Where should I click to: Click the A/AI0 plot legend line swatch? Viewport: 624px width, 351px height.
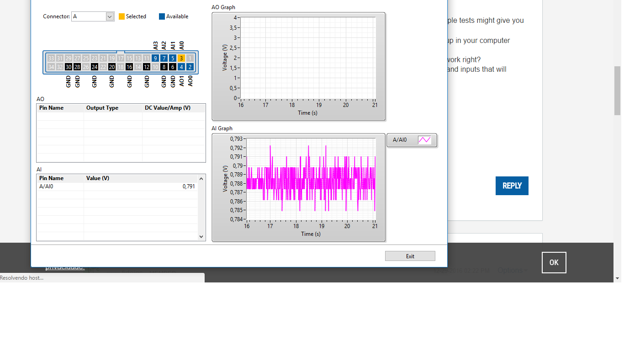click(x=424, y=140)
